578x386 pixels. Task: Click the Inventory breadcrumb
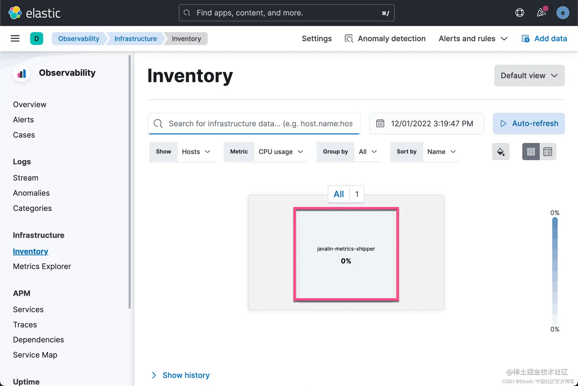tap(187, 39)
